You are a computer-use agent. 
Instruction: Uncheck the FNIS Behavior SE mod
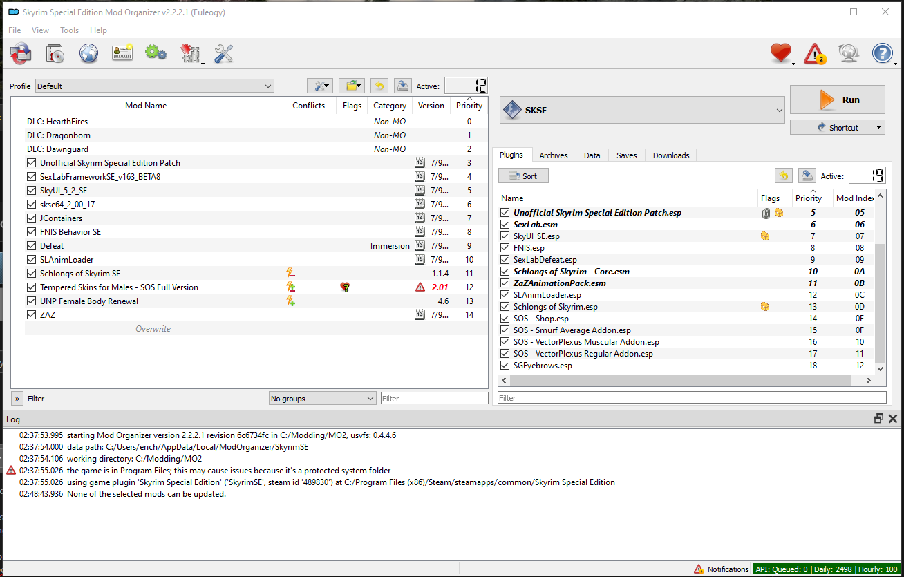coord(31,232)
